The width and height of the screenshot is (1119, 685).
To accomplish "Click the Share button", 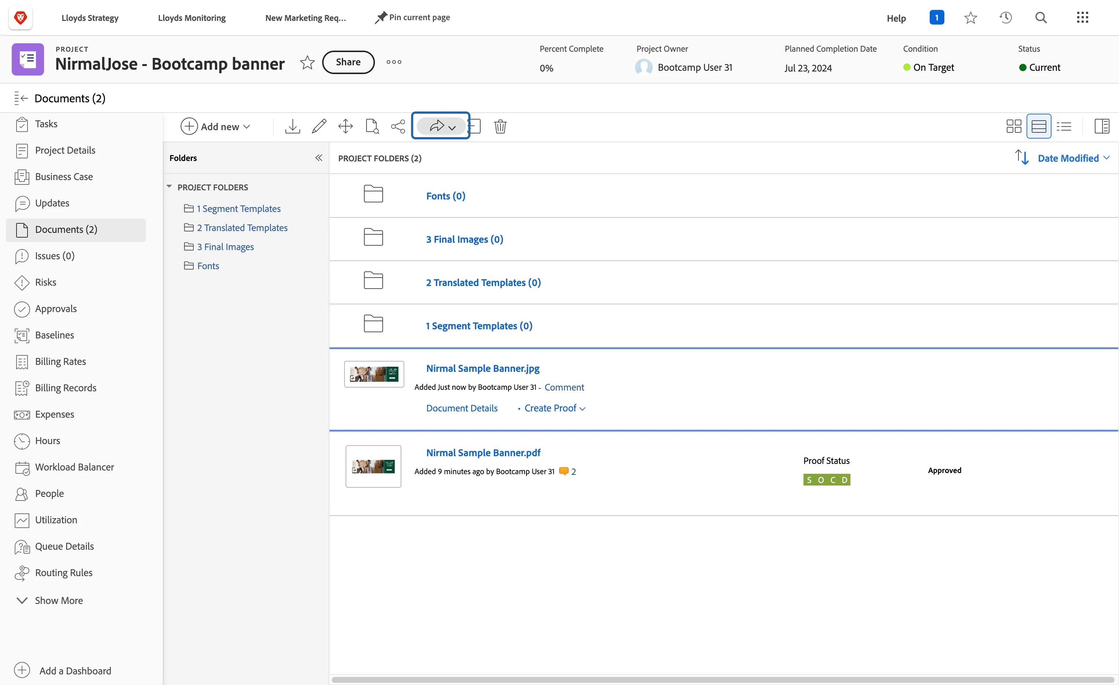I will [x=348, y=62].
